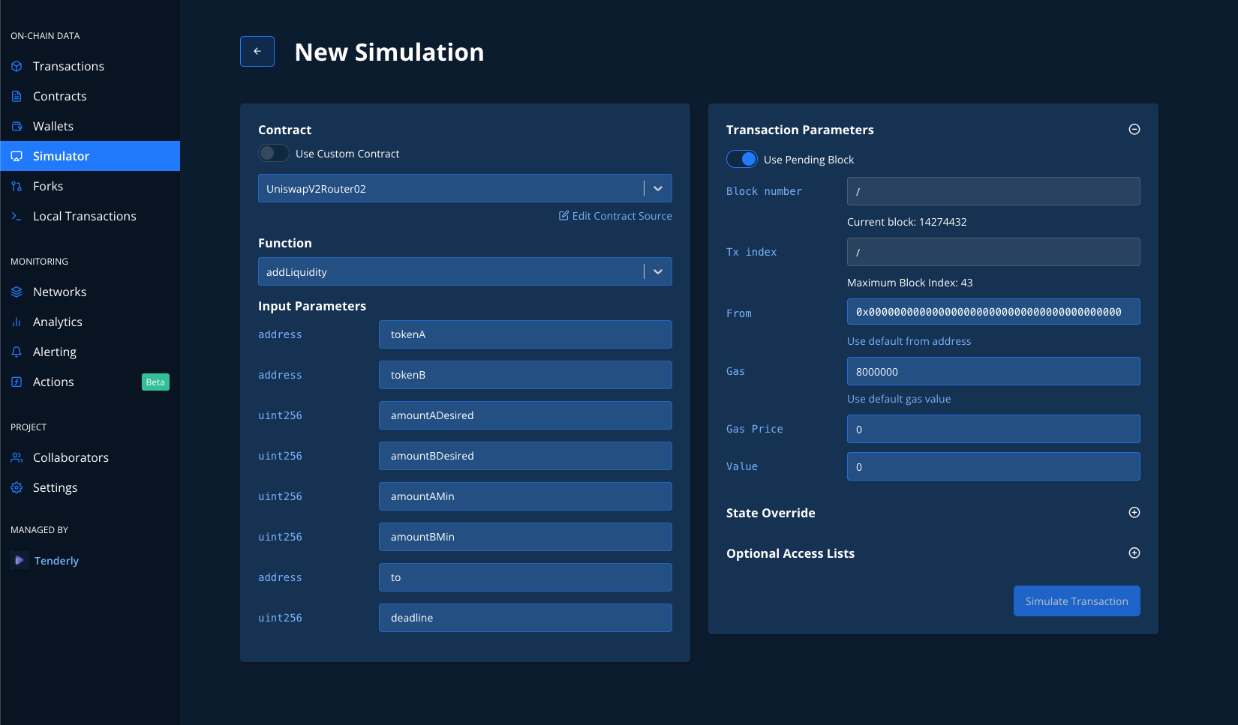Click the 'to' address input field
1238x725 pixels.
point(525,577)
